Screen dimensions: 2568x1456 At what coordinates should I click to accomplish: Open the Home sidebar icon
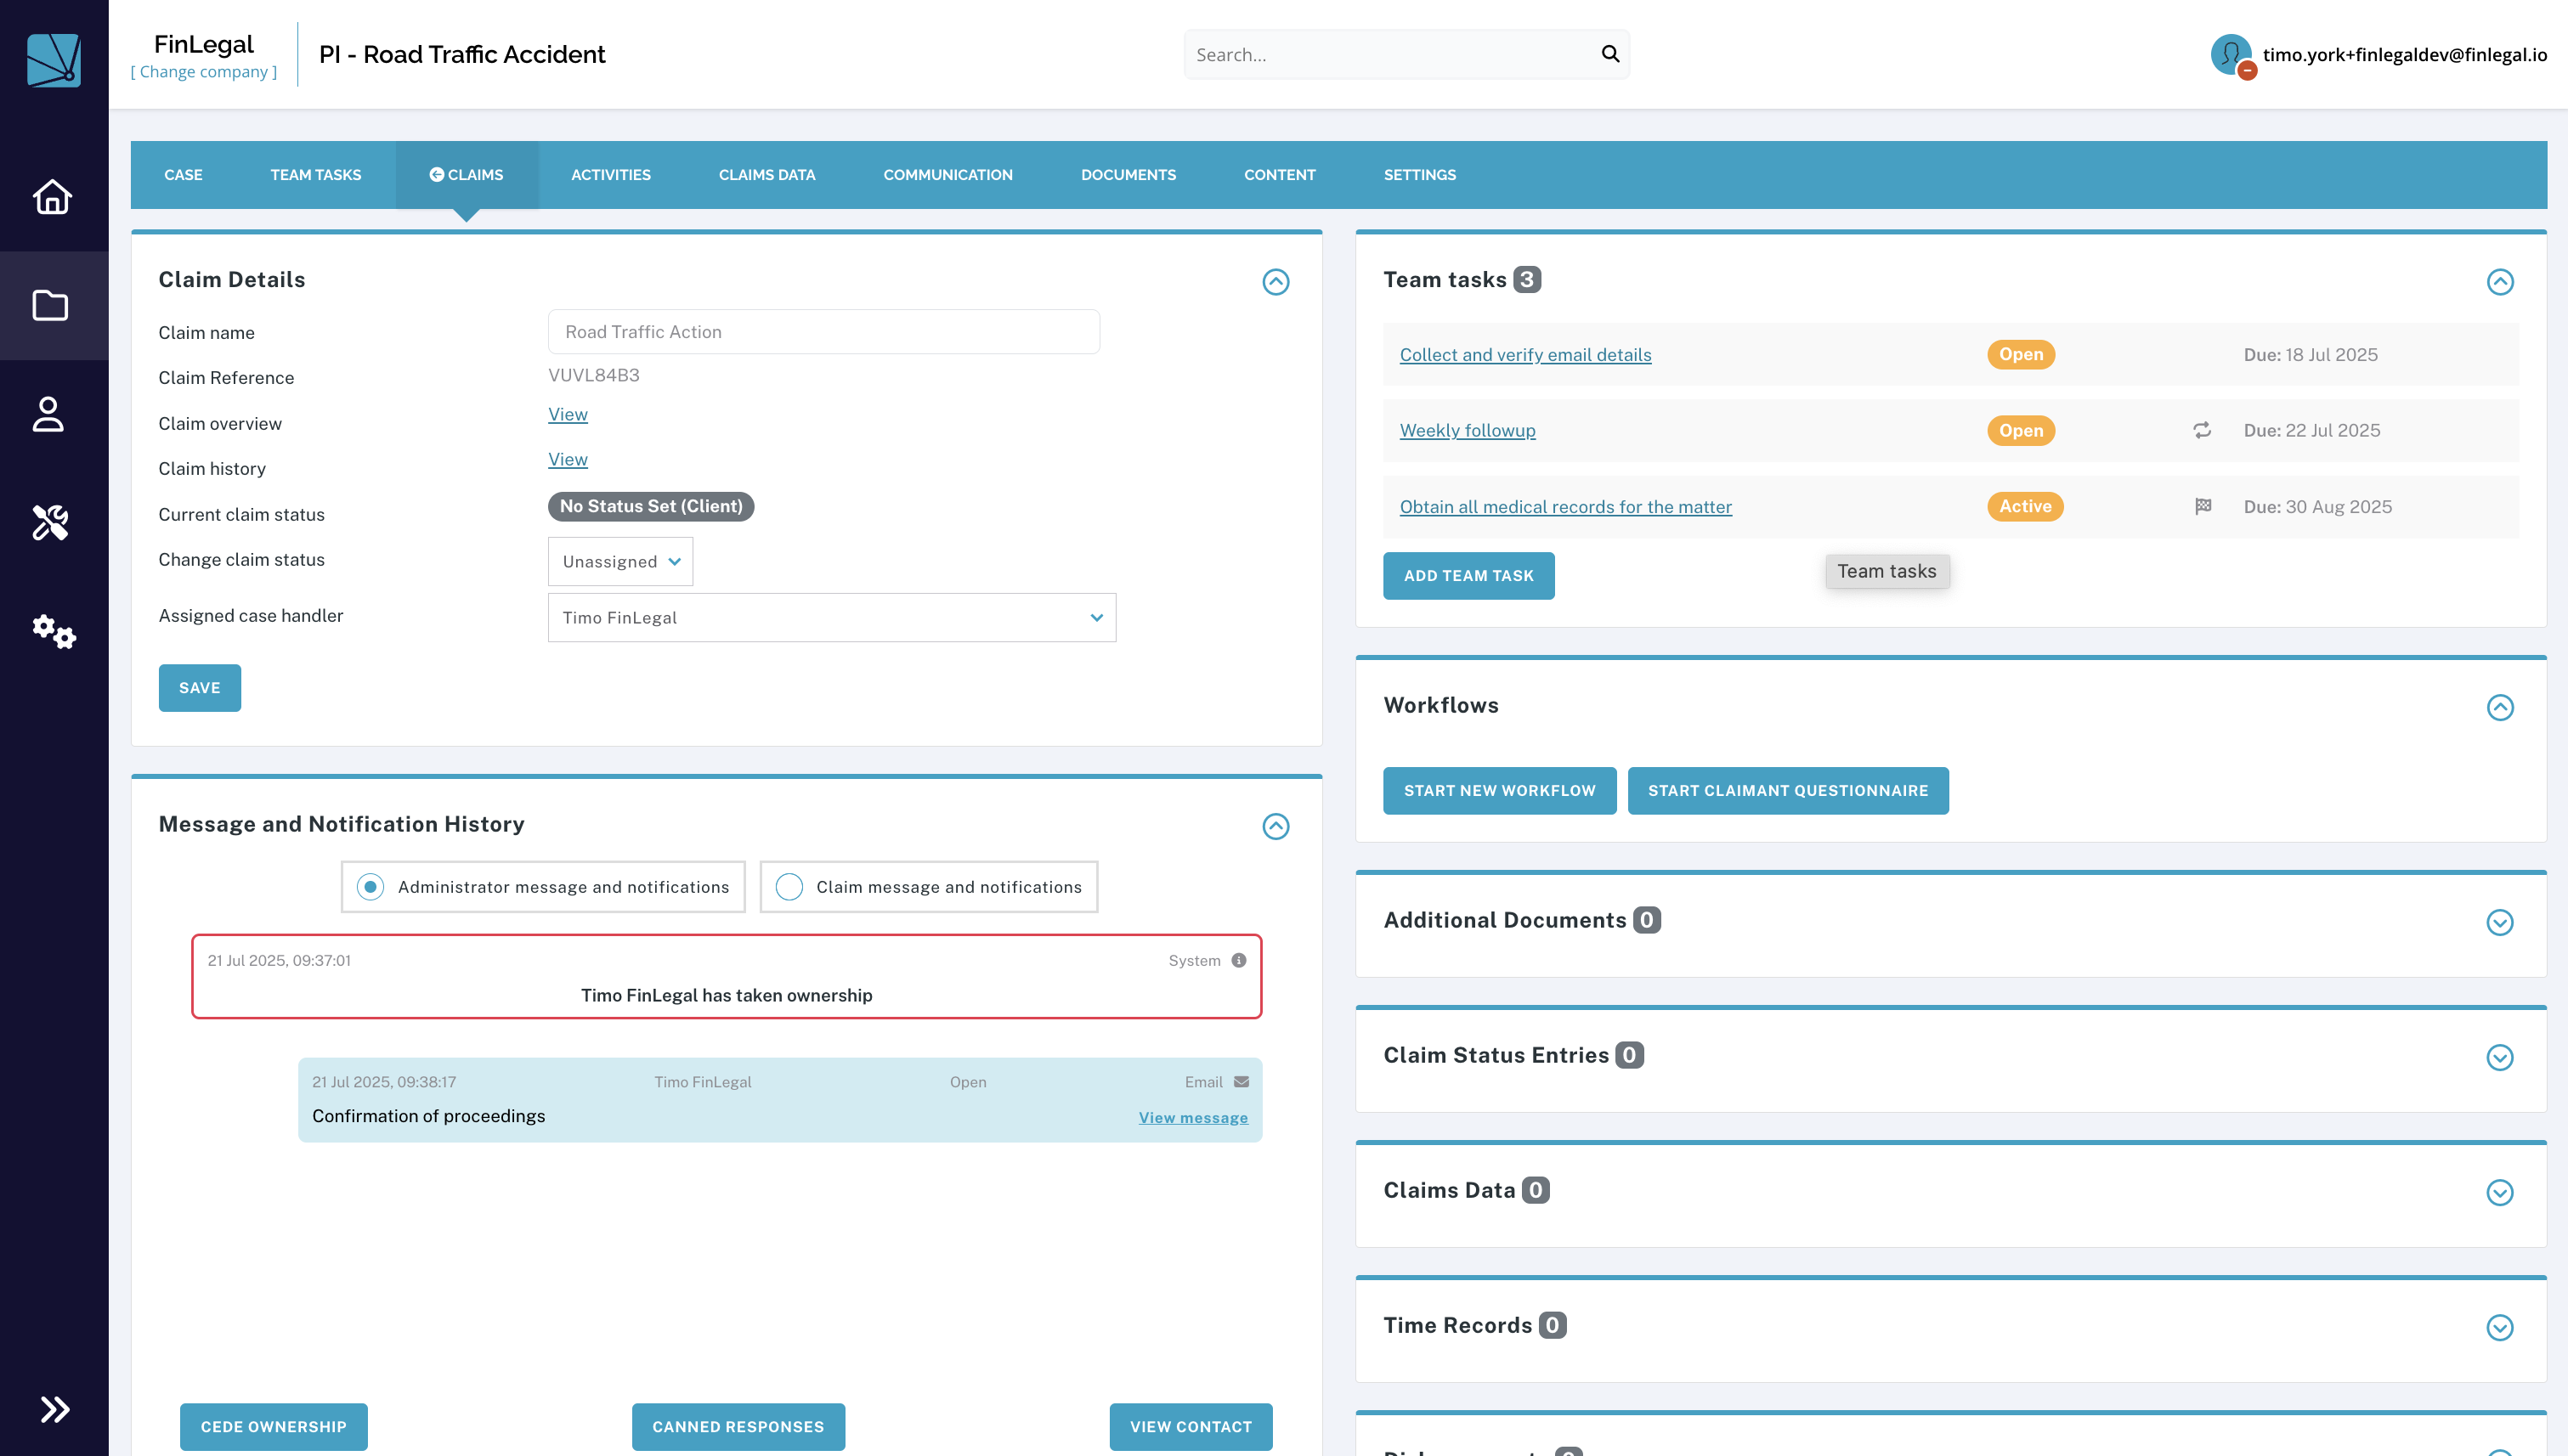[x=53, y=197]
